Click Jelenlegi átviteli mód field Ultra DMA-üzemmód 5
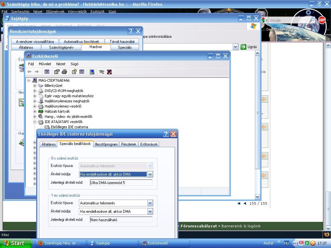The image size is (331, 248). (121, 183)
